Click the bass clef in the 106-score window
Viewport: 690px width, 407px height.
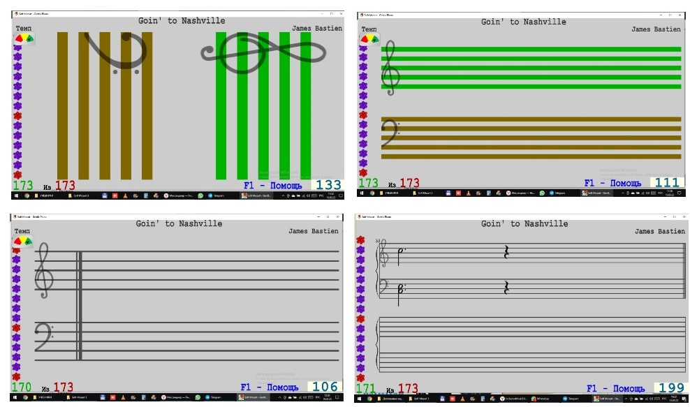pos(44,337)
